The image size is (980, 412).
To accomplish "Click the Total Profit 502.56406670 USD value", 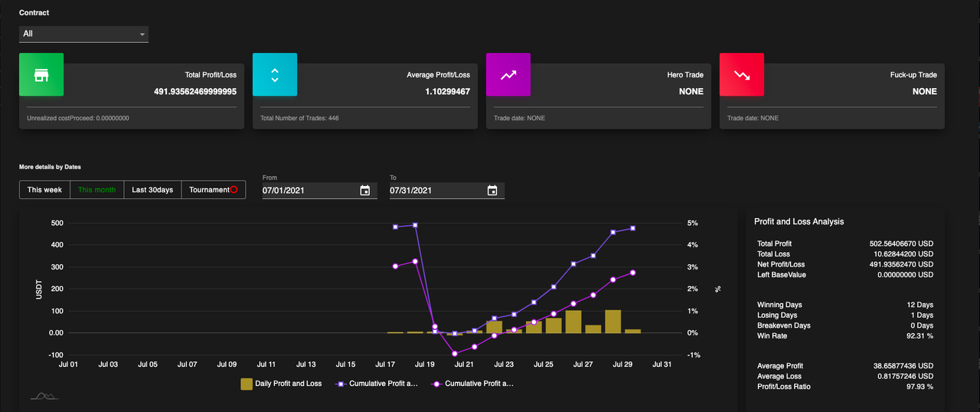I will click(900, 244).
